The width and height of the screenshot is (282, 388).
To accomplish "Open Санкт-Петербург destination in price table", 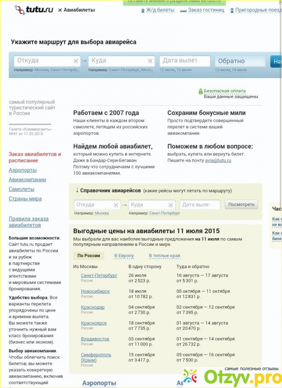I will [x=99, y=275].
